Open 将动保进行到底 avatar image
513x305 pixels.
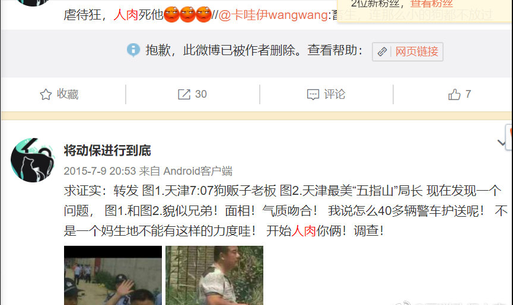tap(33, 160)
